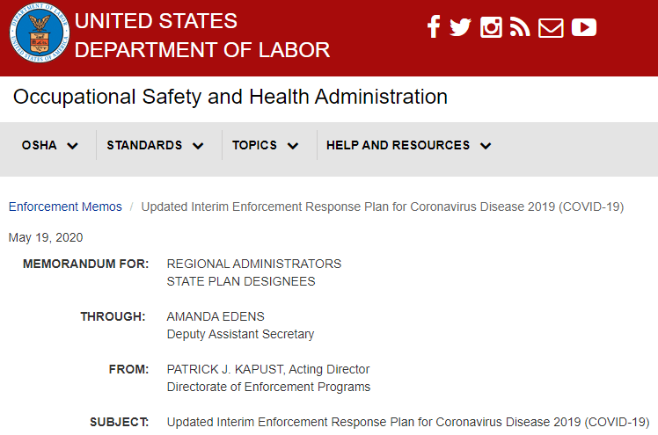The width and height of the screenshot is (658, 435).
Task: Expand the Topics menu chevron
Action: [x=293, y=146]
